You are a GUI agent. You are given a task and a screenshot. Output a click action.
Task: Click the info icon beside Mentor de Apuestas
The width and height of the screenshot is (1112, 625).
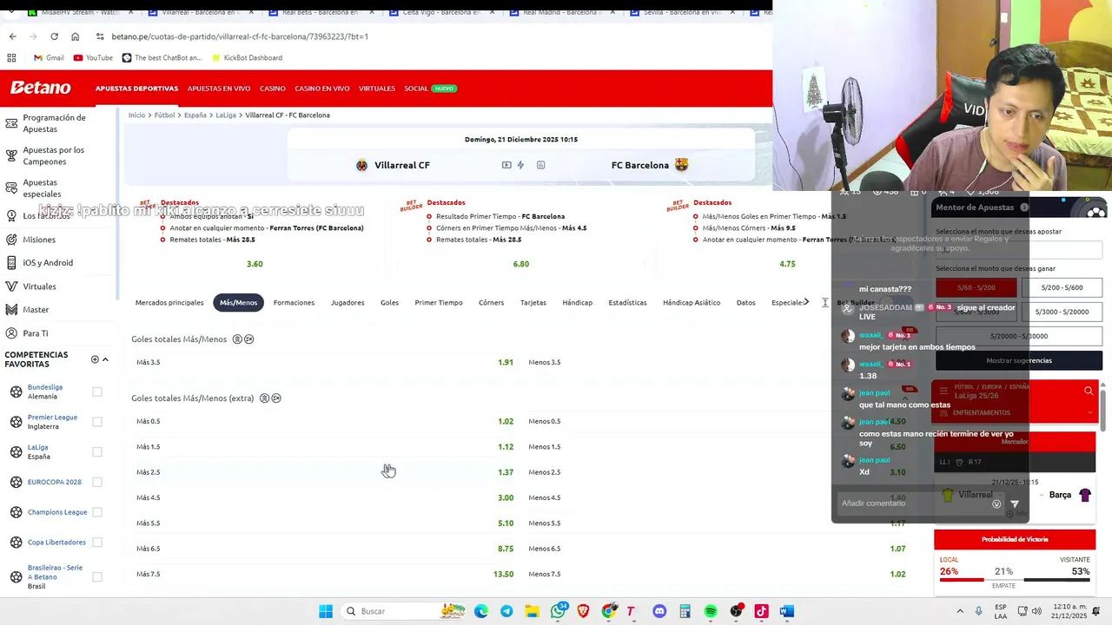pyautogui.click(x=1024, y=207)
